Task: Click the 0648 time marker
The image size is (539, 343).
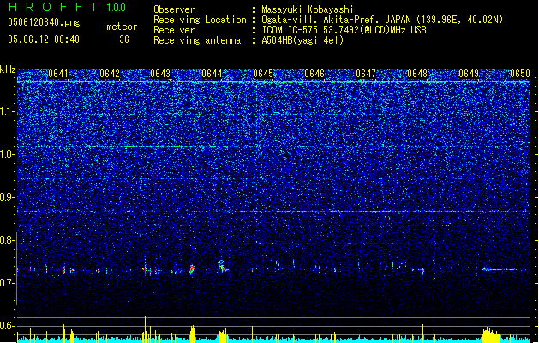Action: tap(417, 74)
